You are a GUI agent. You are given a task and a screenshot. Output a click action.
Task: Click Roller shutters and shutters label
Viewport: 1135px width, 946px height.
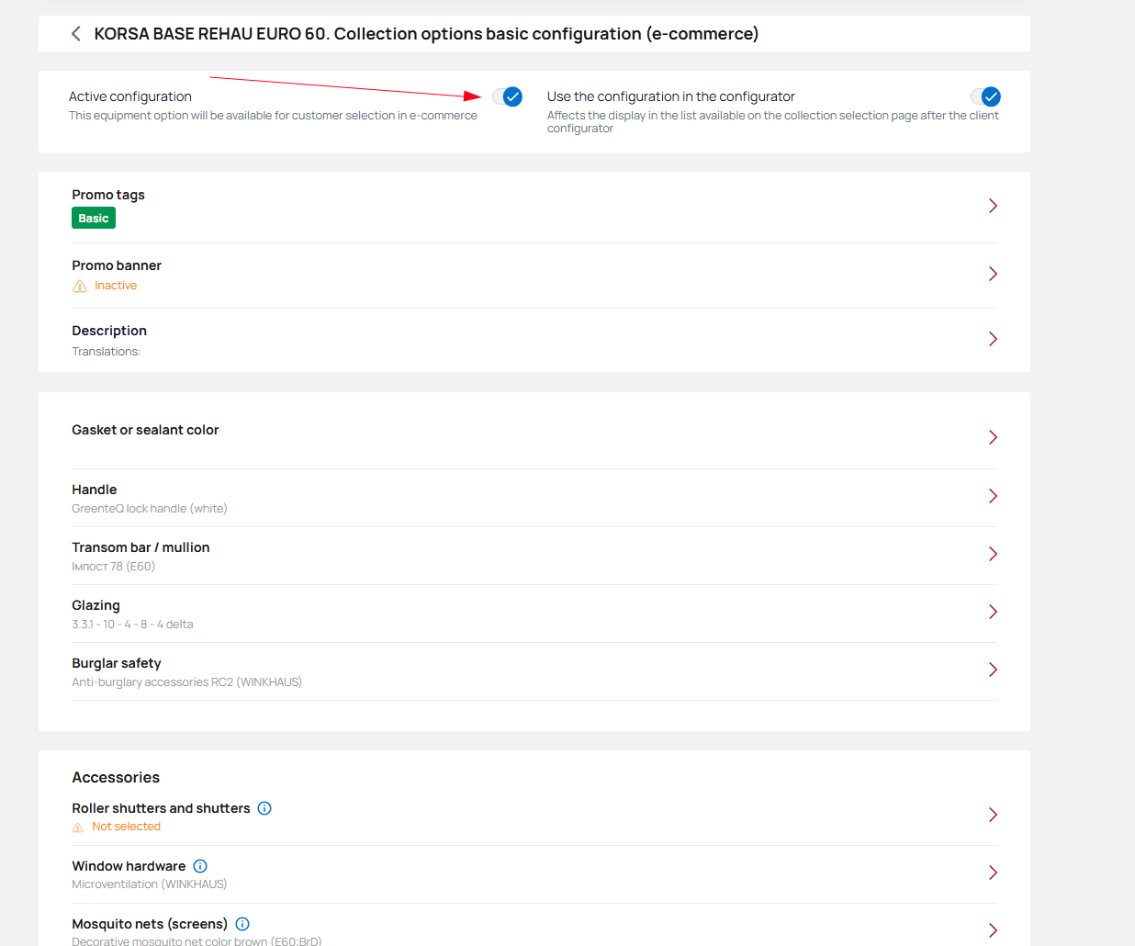point(161,808)
